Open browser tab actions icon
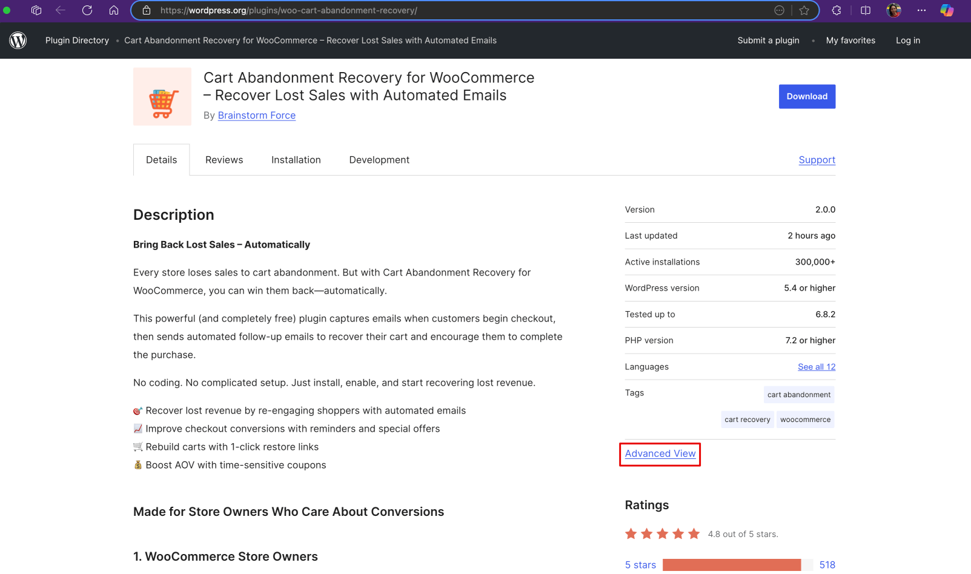This screenshot has height=574, width=971. pyautogui.click(x=36, y=10)
